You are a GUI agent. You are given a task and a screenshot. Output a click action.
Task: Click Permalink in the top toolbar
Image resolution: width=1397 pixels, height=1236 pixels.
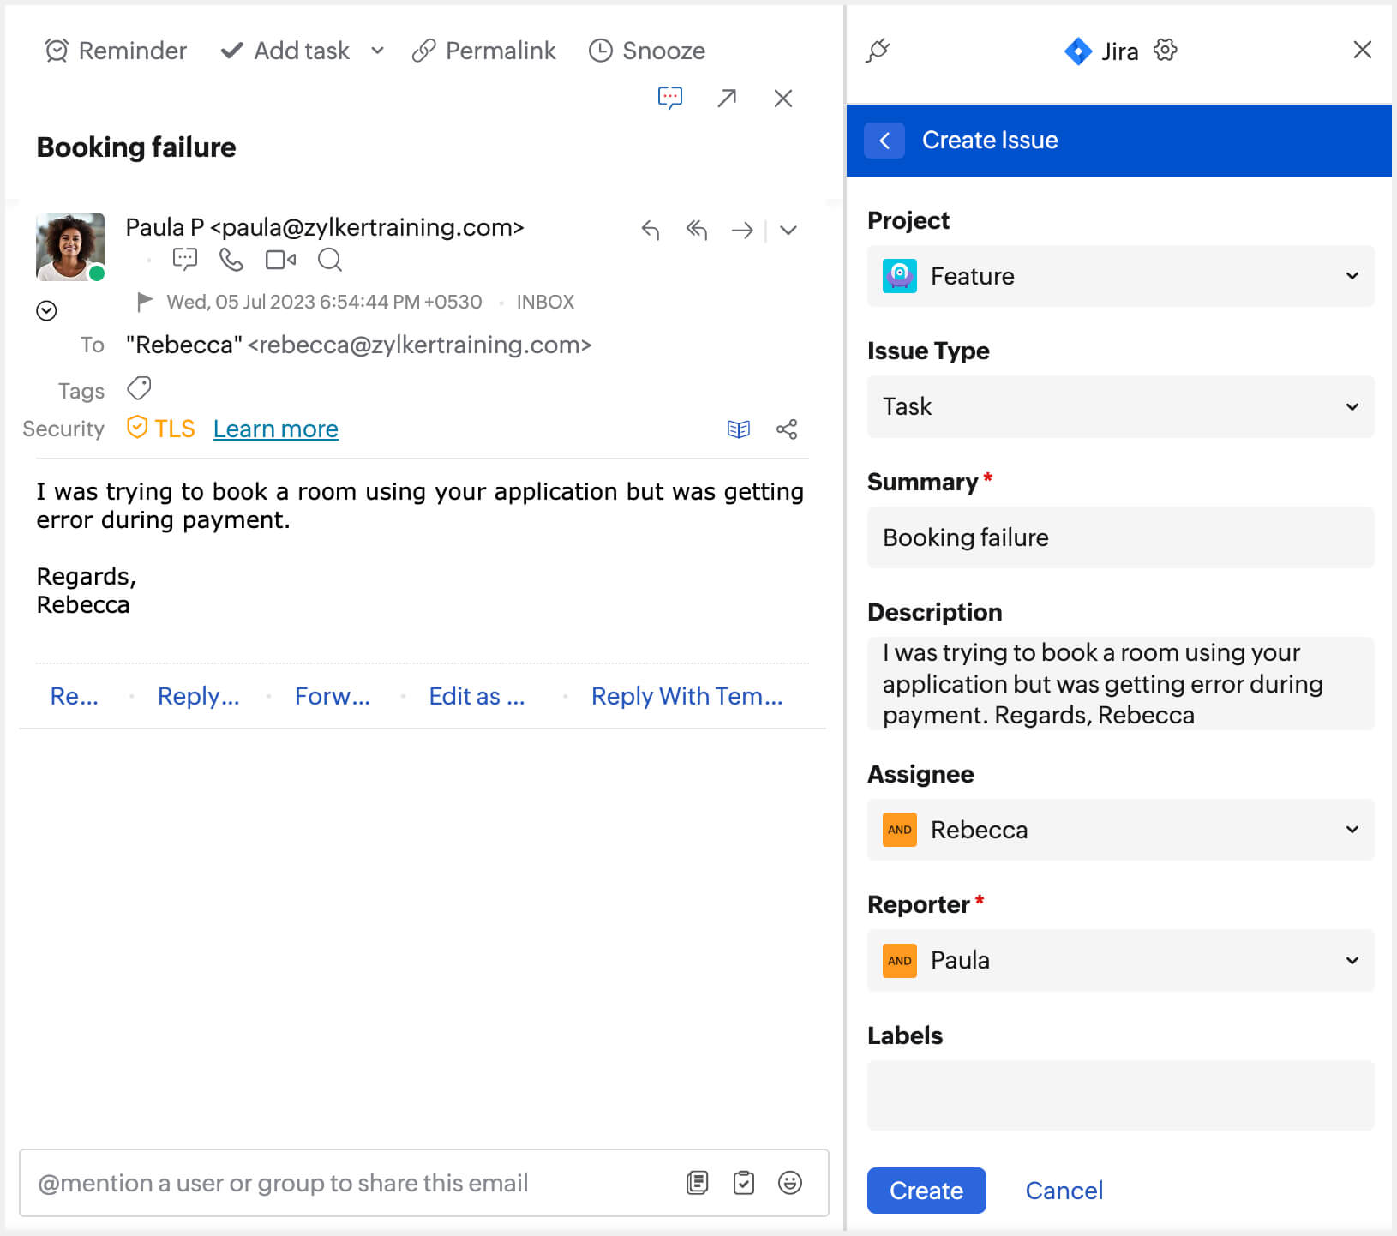tap(484, 51)
